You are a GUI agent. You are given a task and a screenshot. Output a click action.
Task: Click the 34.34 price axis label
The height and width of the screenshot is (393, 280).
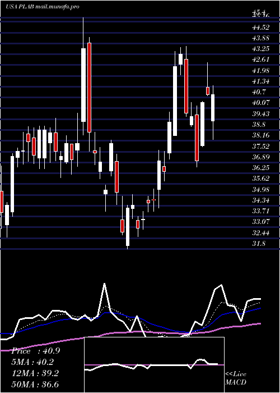(x=261, y=200)
